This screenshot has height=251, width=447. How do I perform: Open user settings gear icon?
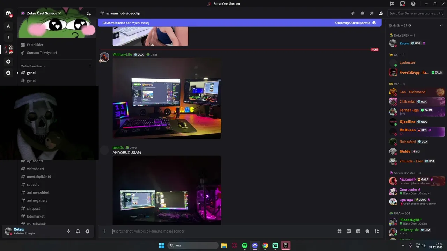tap(87, 231)
